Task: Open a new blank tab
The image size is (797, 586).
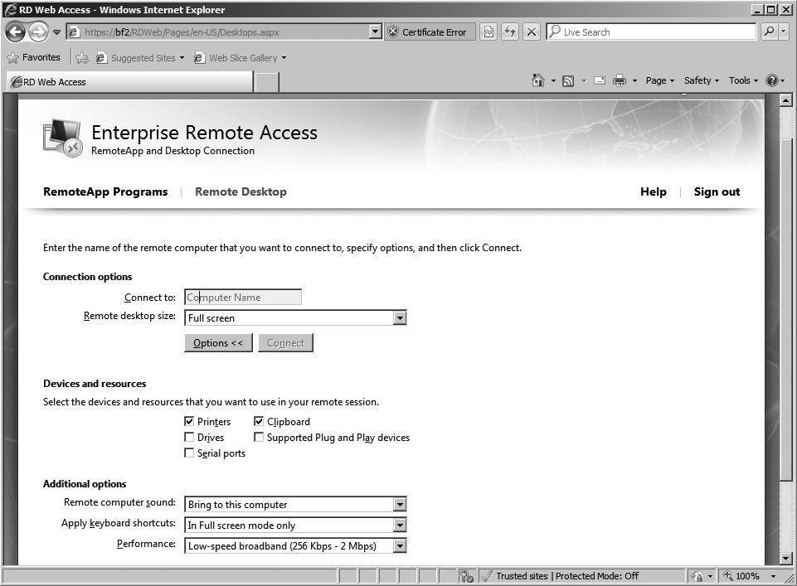Action: 266,82
